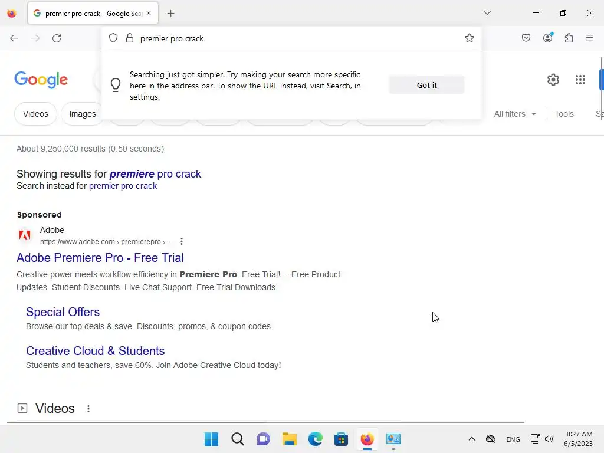This screenshot has height=453, width=604.
Task: Open the Tools option
Action: (564, 114)
